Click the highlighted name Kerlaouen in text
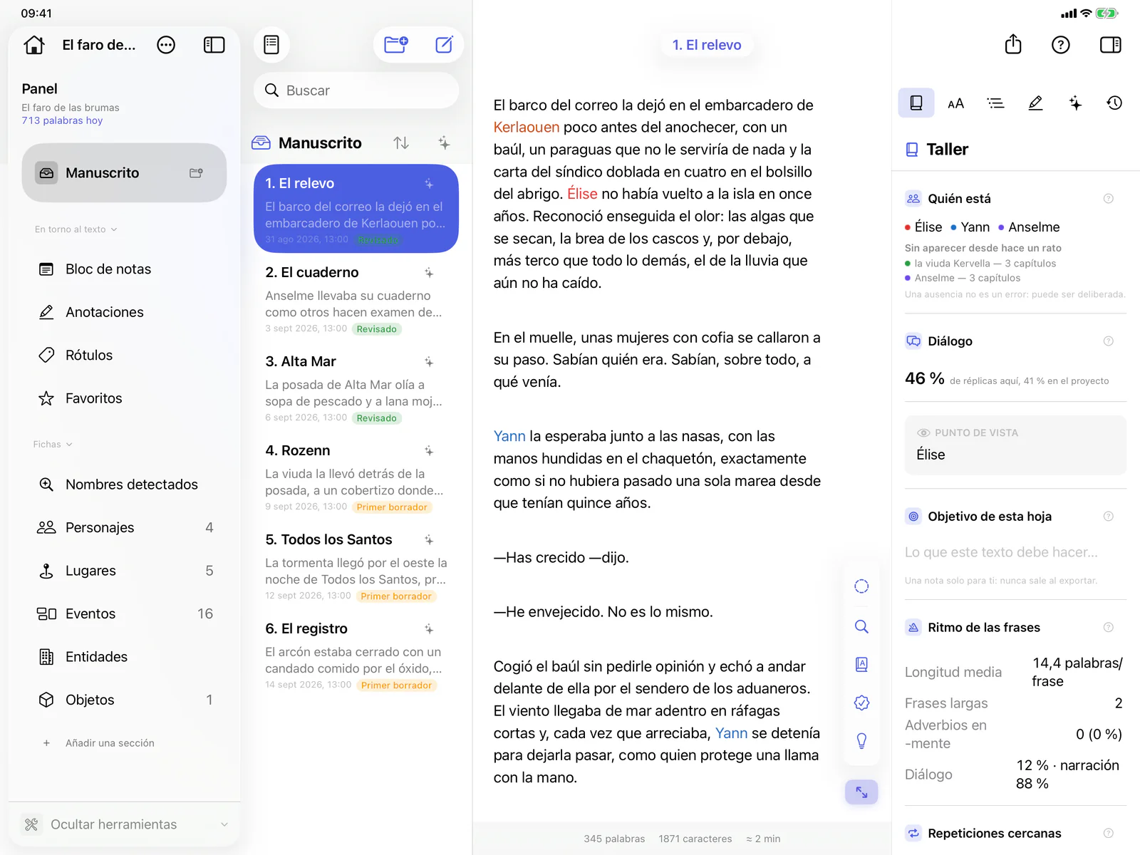 [x=527, y=127]
